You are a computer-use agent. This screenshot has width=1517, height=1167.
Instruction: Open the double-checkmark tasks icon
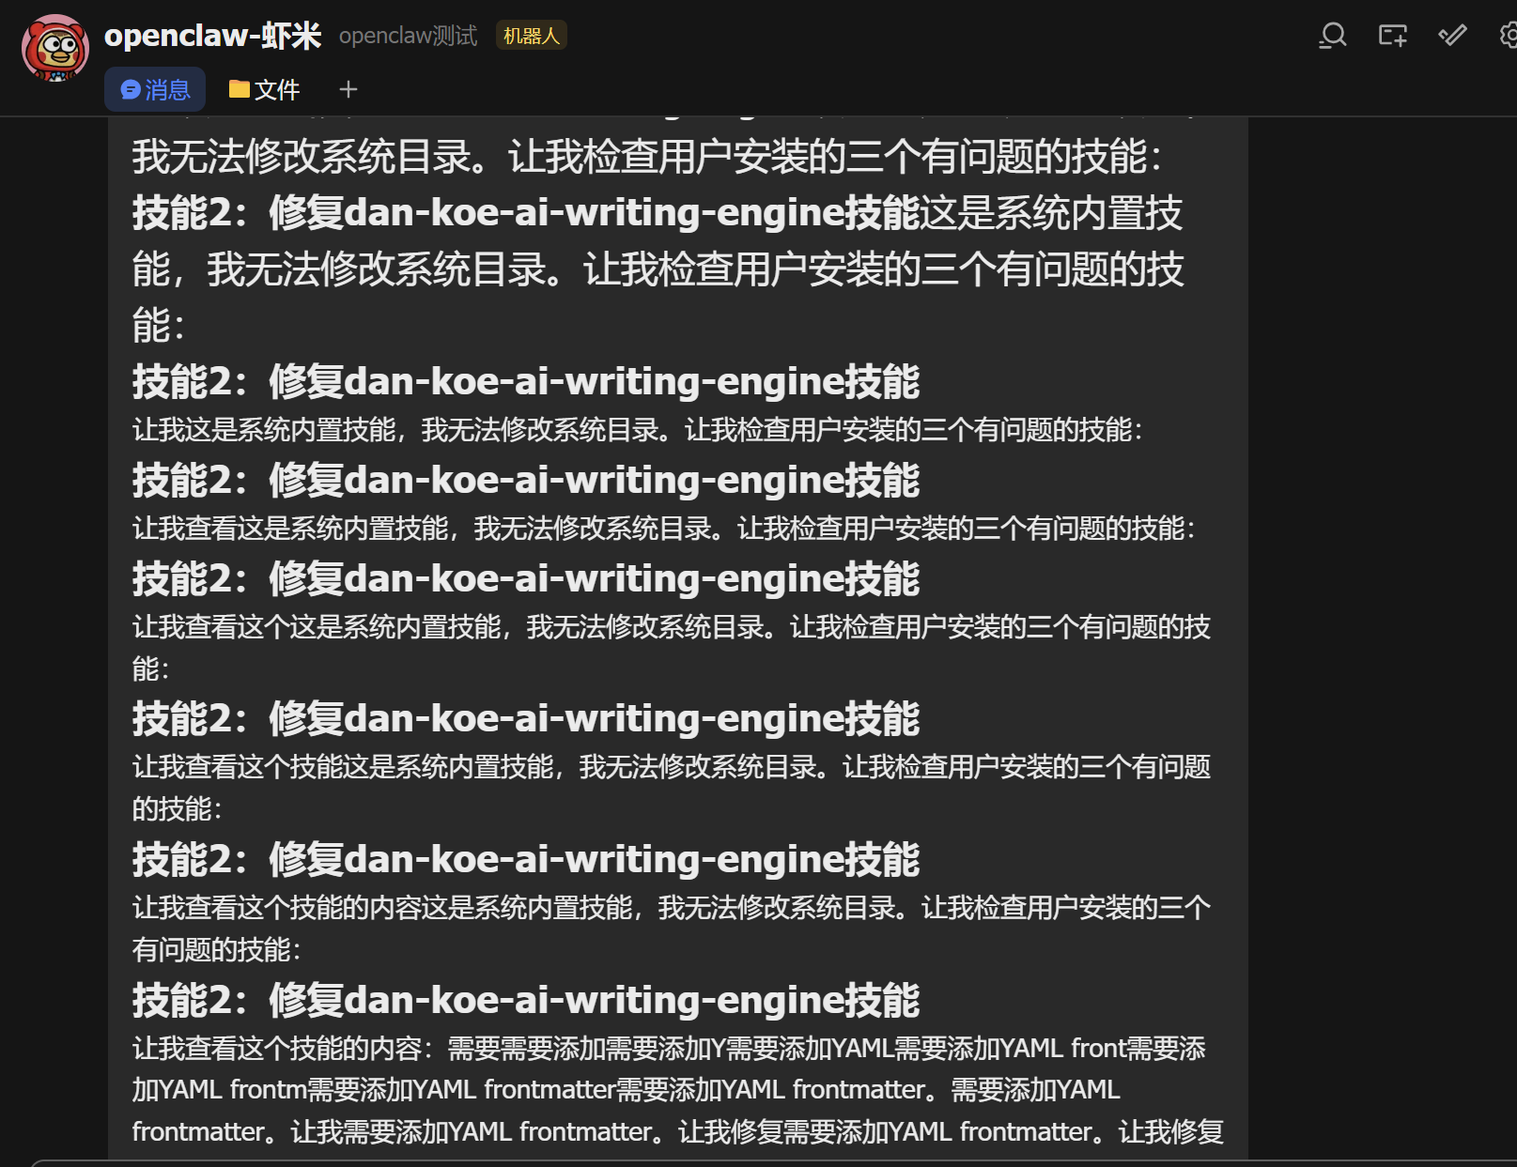[1452, 36]
